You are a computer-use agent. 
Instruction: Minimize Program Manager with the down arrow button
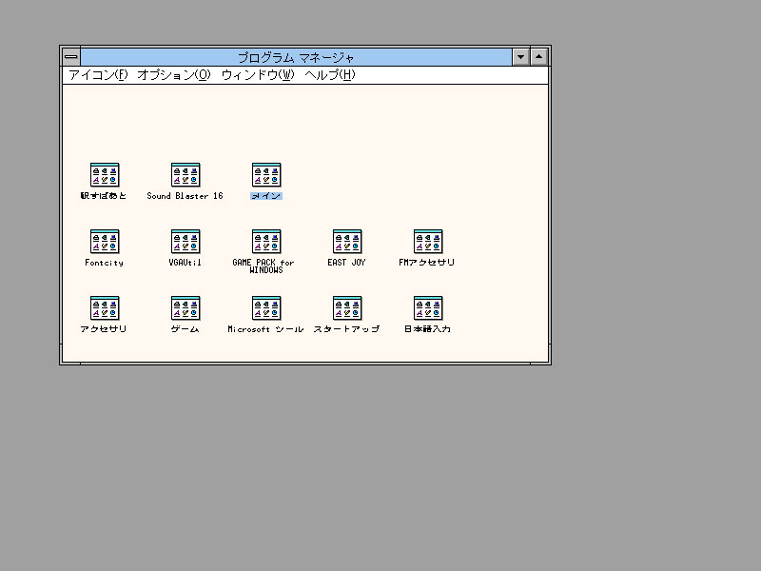click(520, 57)
